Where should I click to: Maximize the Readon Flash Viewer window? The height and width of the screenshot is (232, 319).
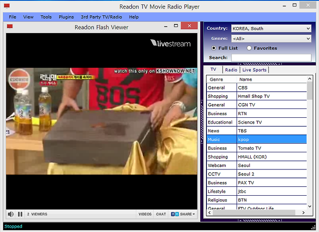(x=176, y=26)
